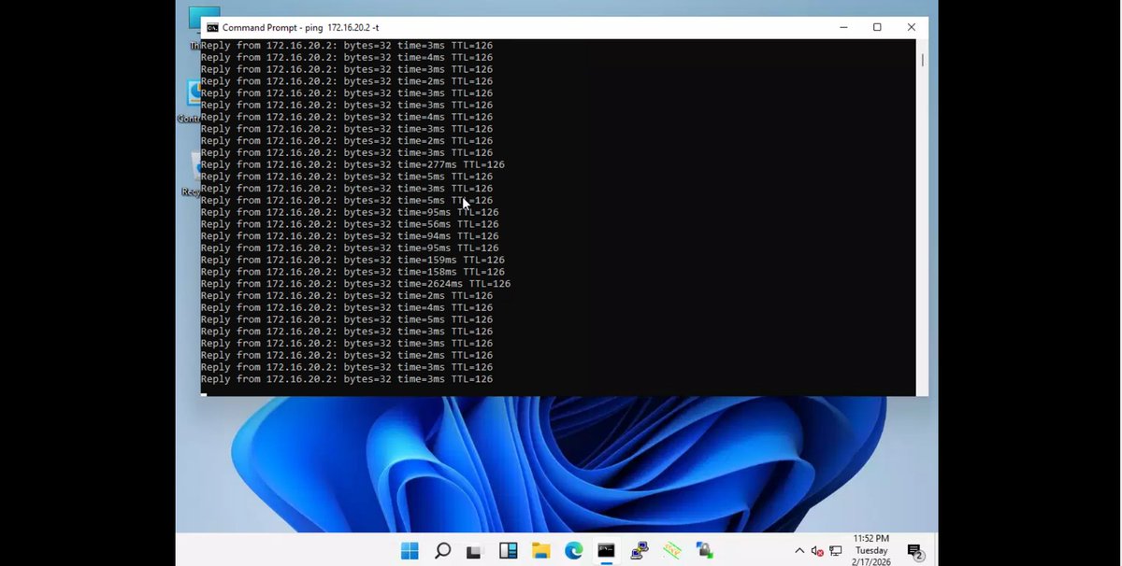Open the Windows Start menu
This screenshot has width=1122, height=566.
point(410,550)
